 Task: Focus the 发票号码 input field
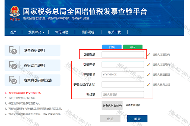123,64
